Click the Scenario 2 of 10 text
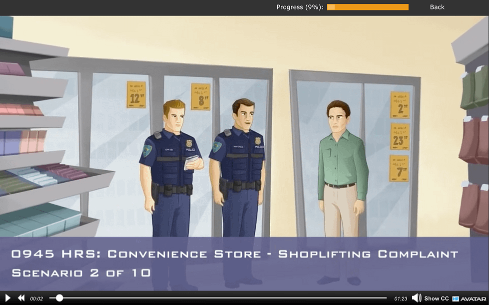The image size is (489, 305). pyautogui.click(x=81, y=273)
